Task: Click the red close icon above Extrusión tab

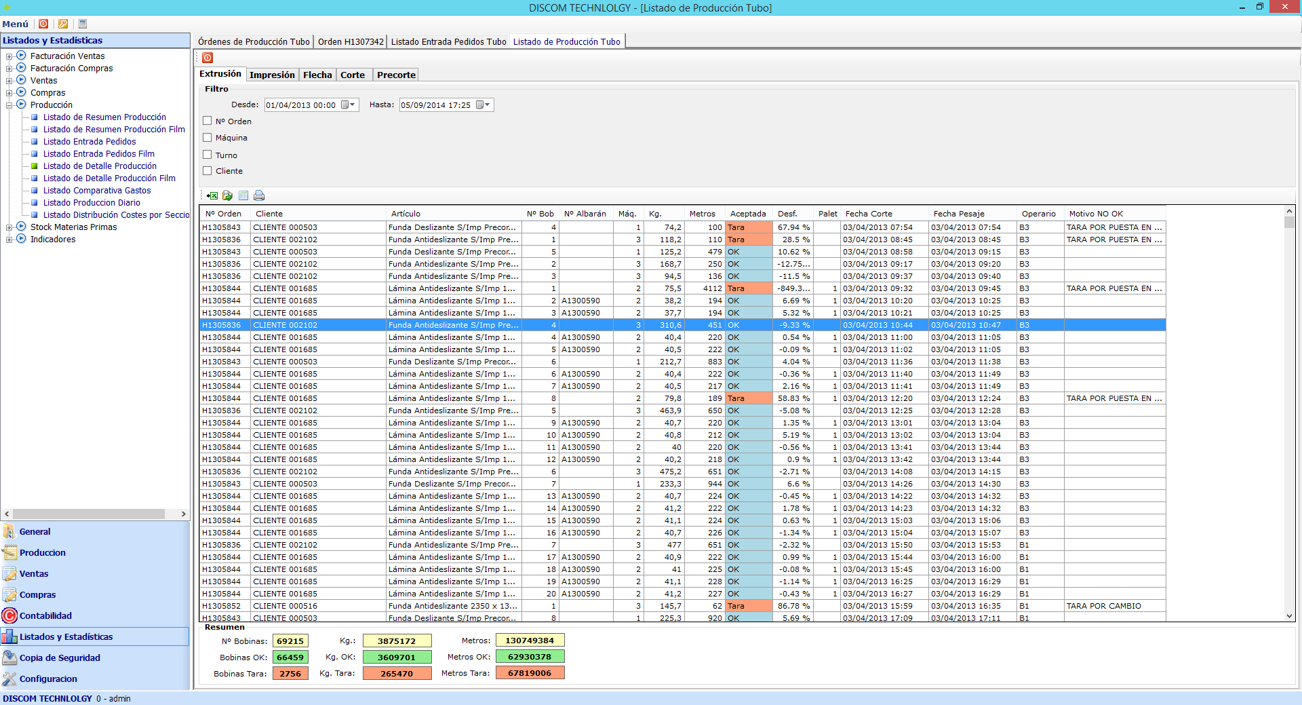Action: 208,58
